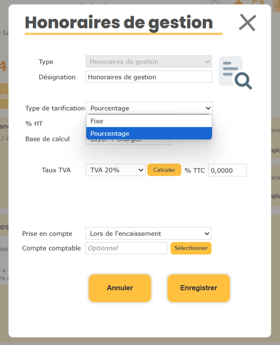Click the plus icon behind the dialog
Screen dimensions: 280x345
click(4, 271)
